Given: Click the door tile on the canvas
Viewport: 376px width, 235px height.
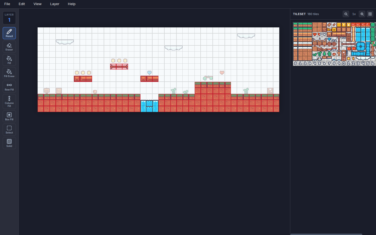Looking at the screenshot, I should coord(270,91).
